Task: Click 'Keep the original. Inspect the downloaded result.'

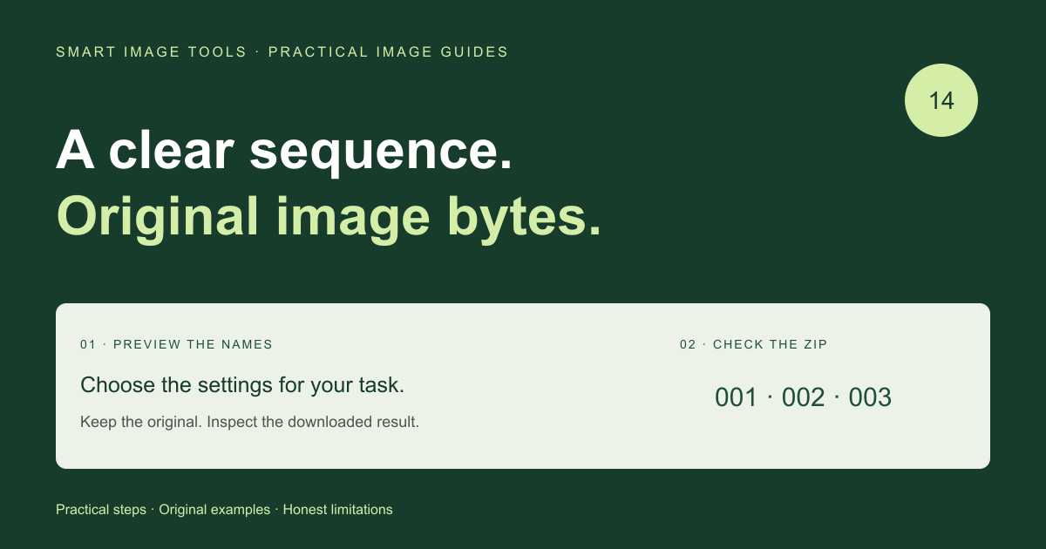Action: pos(250,422)
